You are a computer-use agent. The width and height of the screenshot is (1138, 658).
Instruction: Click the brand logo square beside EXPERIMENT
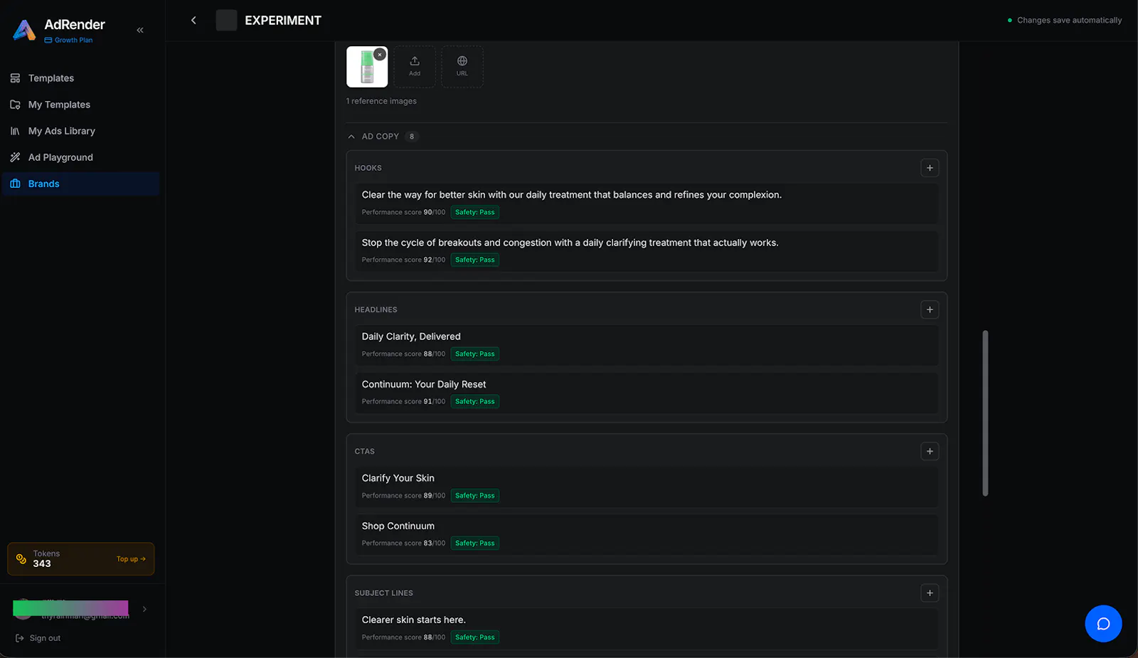pyautogui.click(x=226, y=20)
